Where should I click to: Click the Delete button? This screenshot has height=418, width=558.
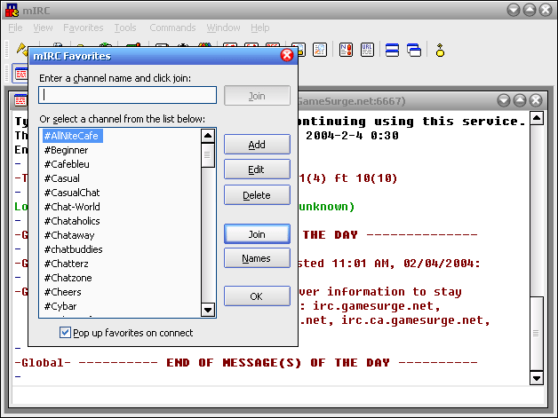click(x=257, y=194)
